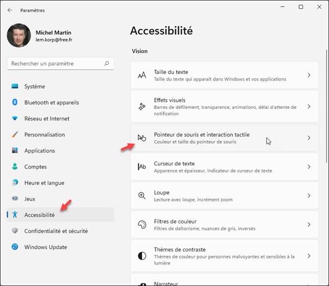
Task: Expand Taille du texte chevron
Action: pyautogui.click(x=309, y=75)
